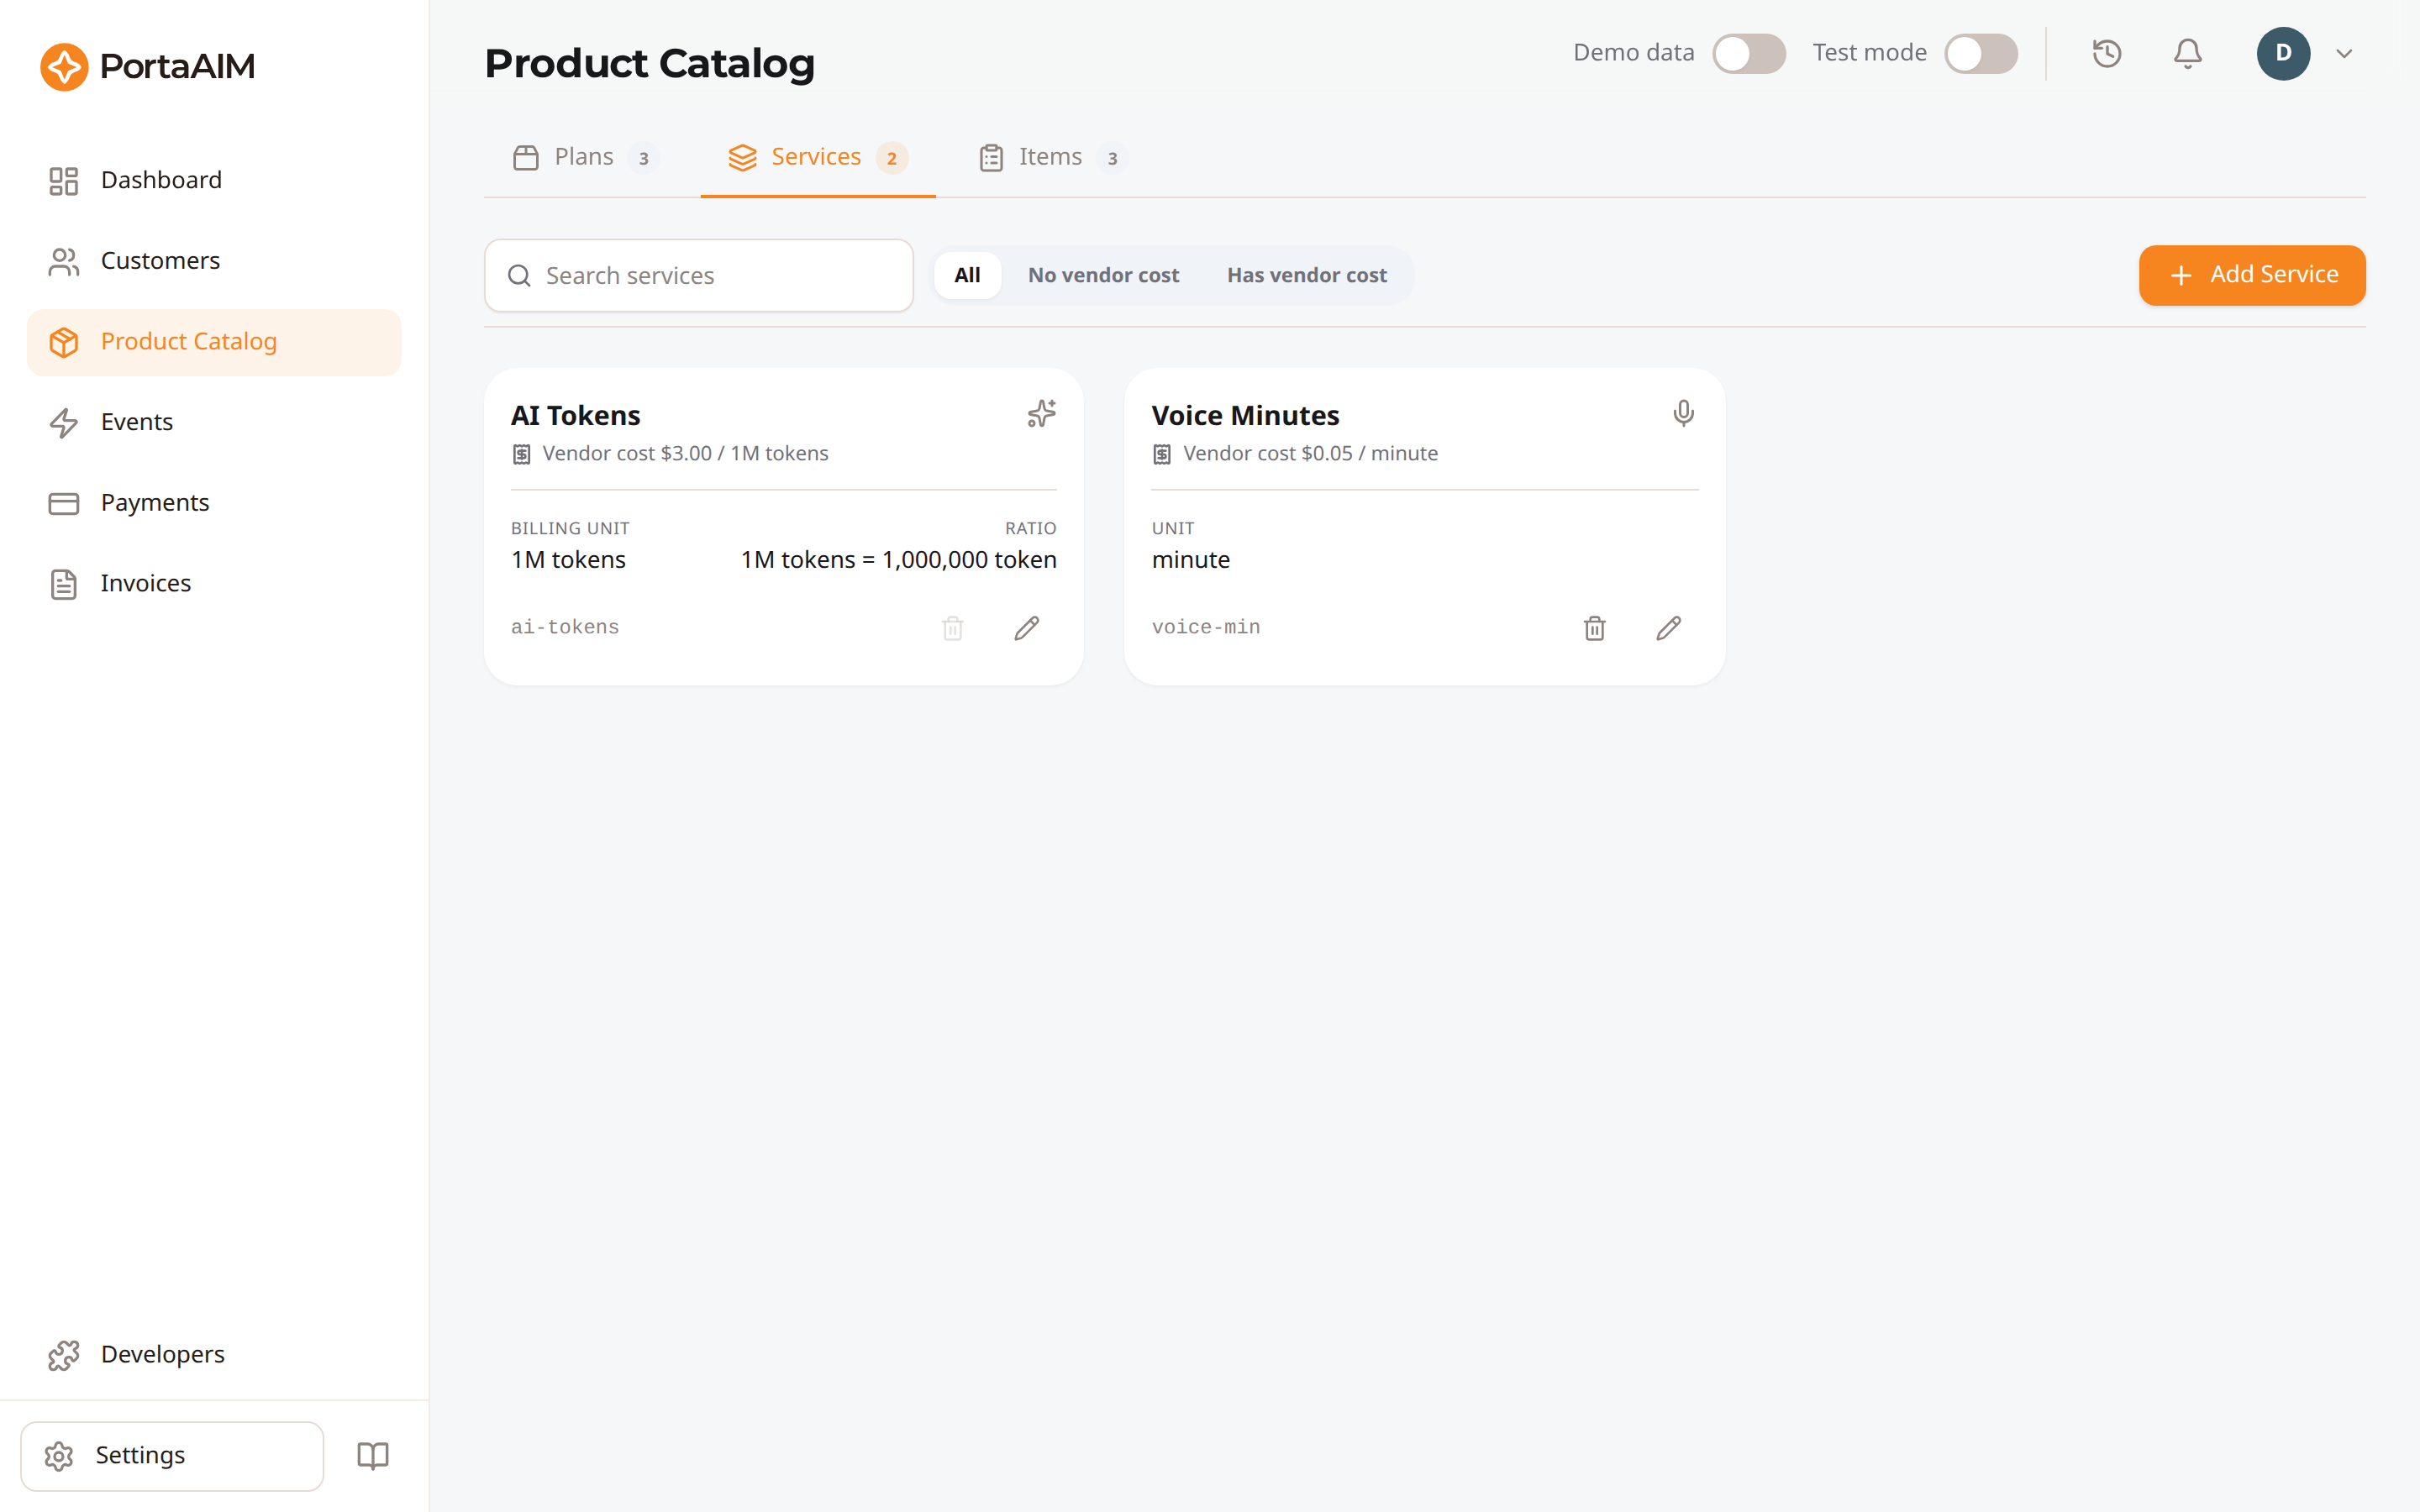Open the Items tab
This screenshot has height=1512, width=2420.
point(1052,157)
